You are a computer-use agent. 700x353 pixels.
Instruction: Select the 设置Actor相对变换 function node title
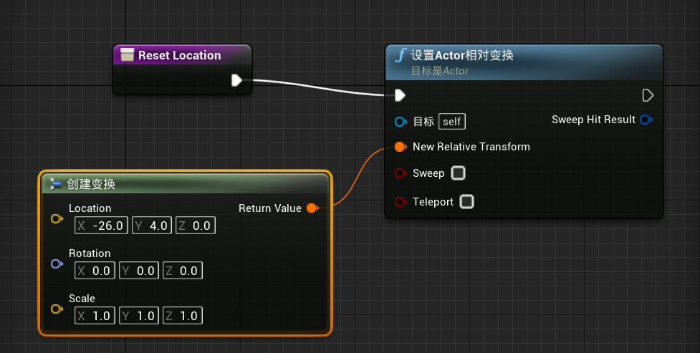pyautogui.click(x=462, y=56)
